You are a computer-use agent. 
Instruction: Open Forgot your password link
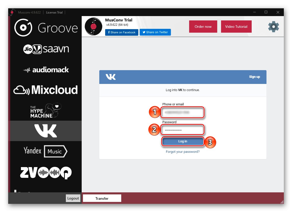click(x=183, y=152)
